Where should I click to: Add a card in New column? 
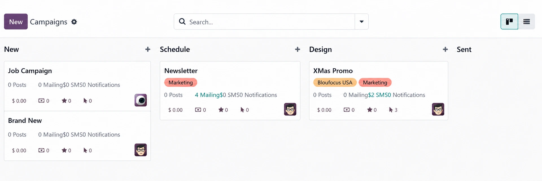coord(148,50)
